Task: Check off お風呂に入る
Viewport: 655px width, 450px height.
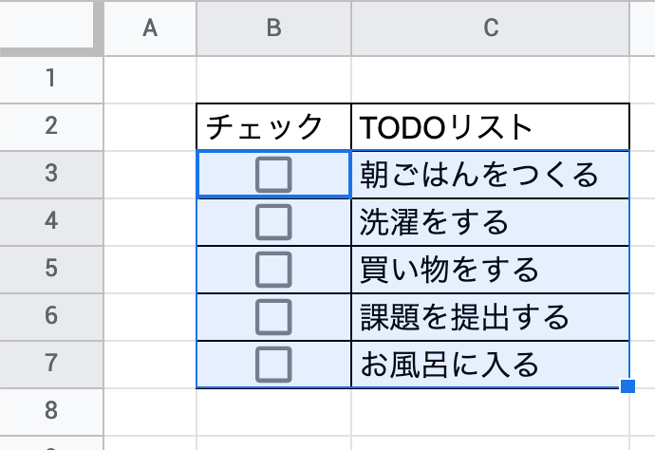Action: point(273,365)
